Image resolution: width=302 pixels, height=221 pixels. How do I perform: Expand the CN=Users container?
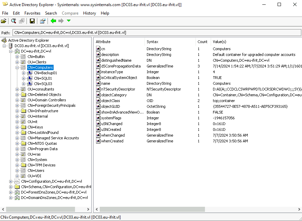click(x=17, y=170)
